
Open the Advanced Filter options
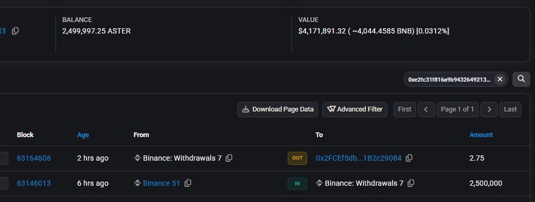pyautogui.click(x=355, y=109)
